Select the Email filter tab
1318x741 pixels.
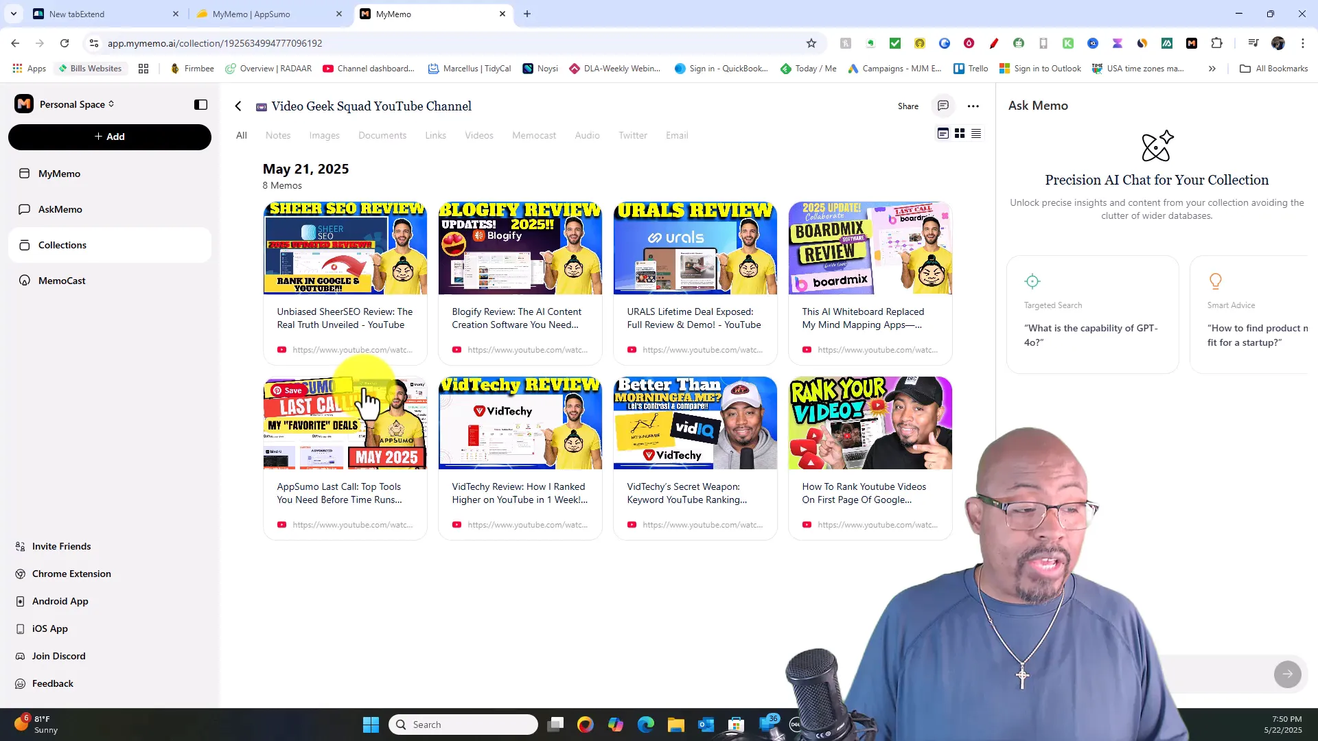[677, 135]
